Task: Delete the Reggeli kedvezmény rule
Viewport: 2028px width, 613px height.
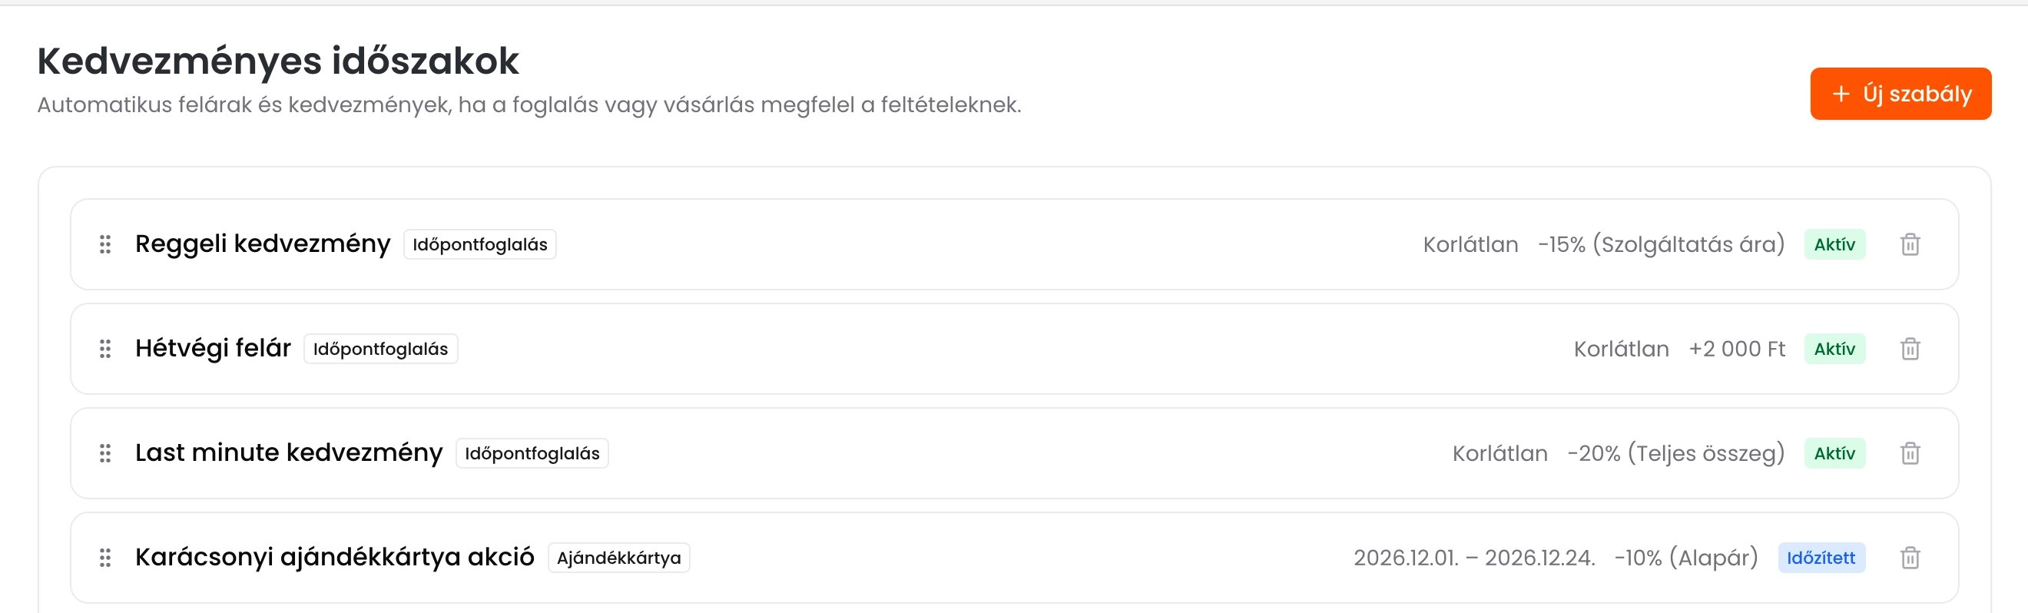Action: [1910, 245]
